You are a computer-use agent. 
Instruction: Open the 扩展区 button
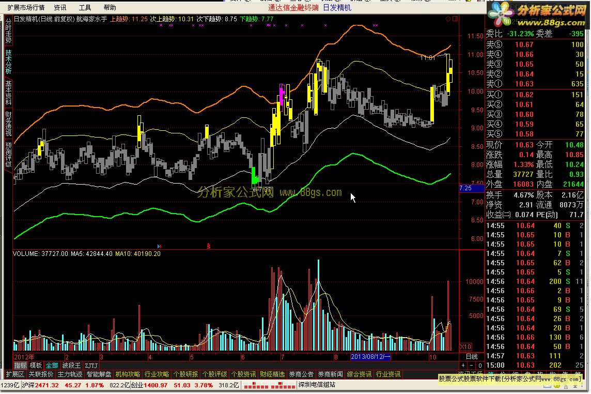tap(15, 374)
